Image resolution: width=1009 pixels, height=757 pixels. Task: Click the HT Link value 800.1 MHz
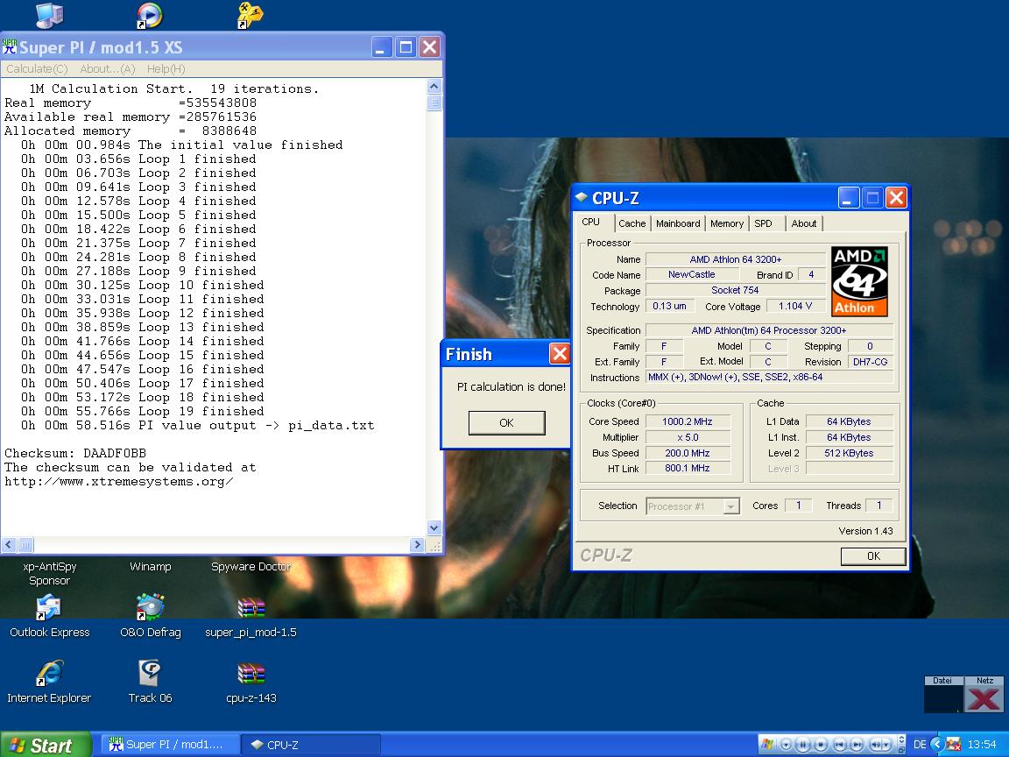point(688,469)
